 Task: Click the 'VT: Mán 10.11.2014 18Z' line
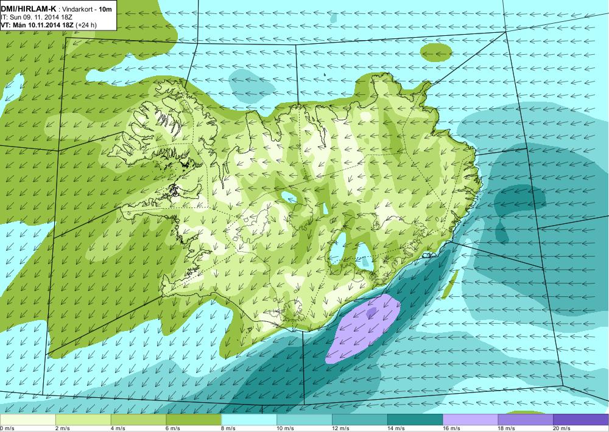(37, 25)
